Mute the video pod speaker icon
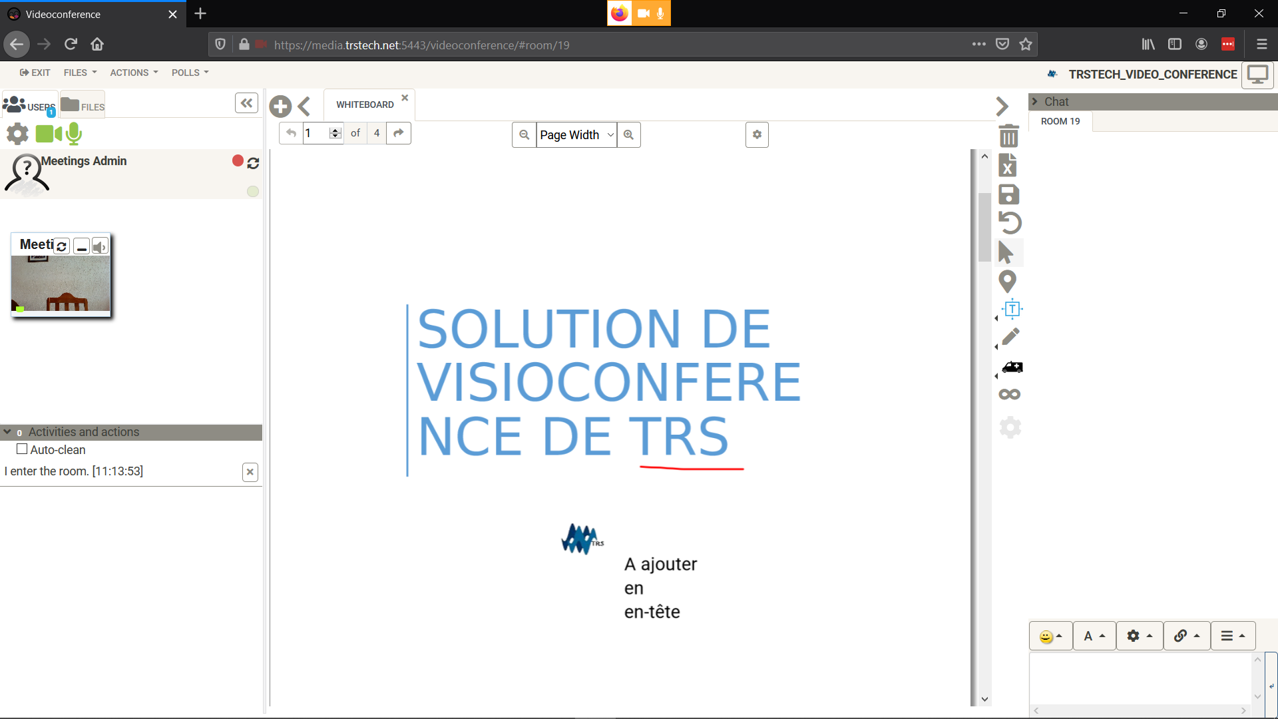 (x=100, y=247)
